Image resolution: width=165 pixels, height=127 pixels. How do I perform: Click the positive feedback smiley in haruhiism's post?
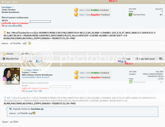[76, 10]
